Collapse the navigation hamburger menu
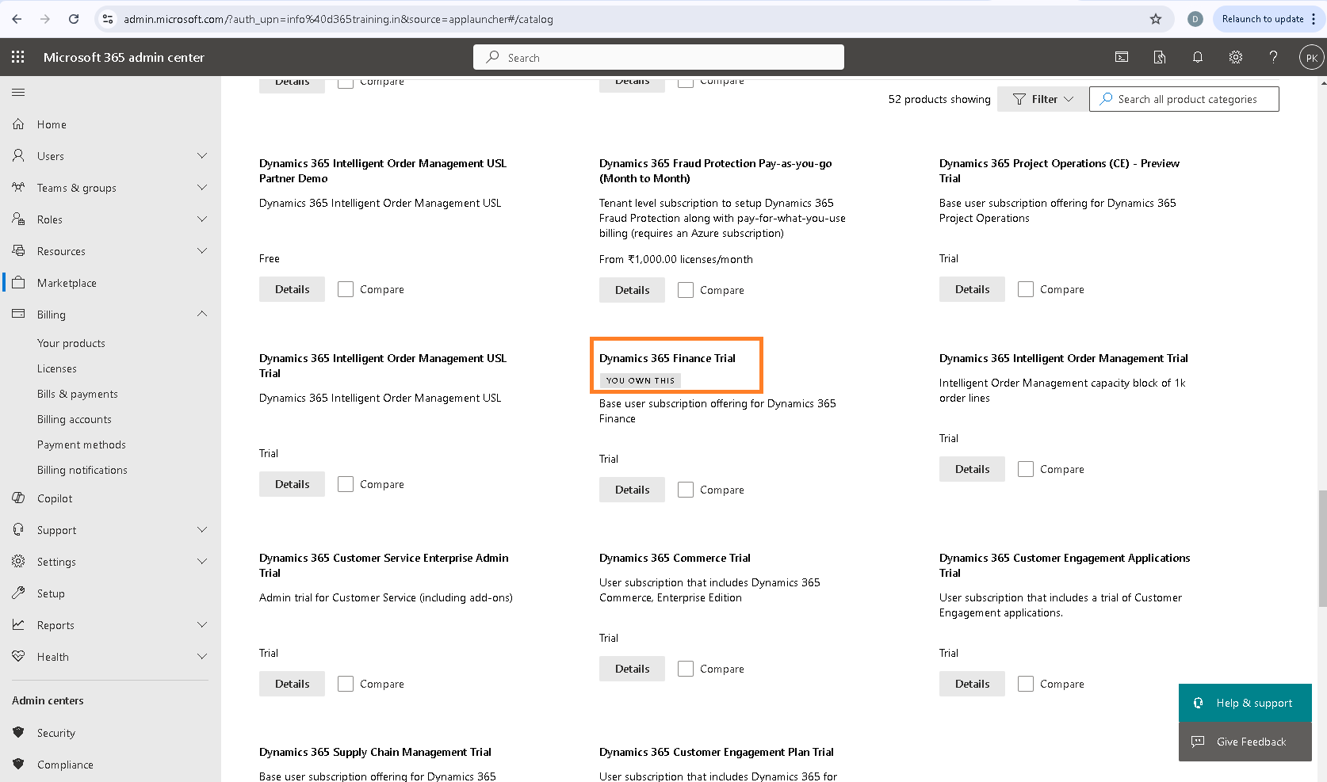This screenshot has height=782, width=1327. tap(18, 93)
